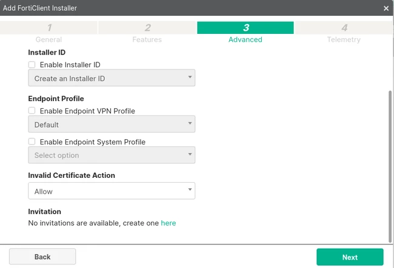This screenshot has height=268, width=394.
Task: Follow the 'here' link to create invitation
Action: (169, 223)
